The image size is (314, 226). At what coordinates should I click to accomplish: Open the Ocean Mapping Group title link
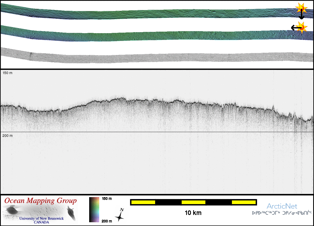pyautogui.click(x=40, y=201)
